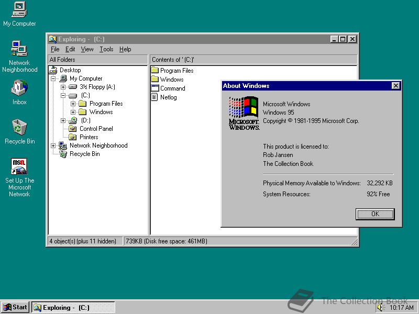Click the Explorer window resize grip

point(355,242)
